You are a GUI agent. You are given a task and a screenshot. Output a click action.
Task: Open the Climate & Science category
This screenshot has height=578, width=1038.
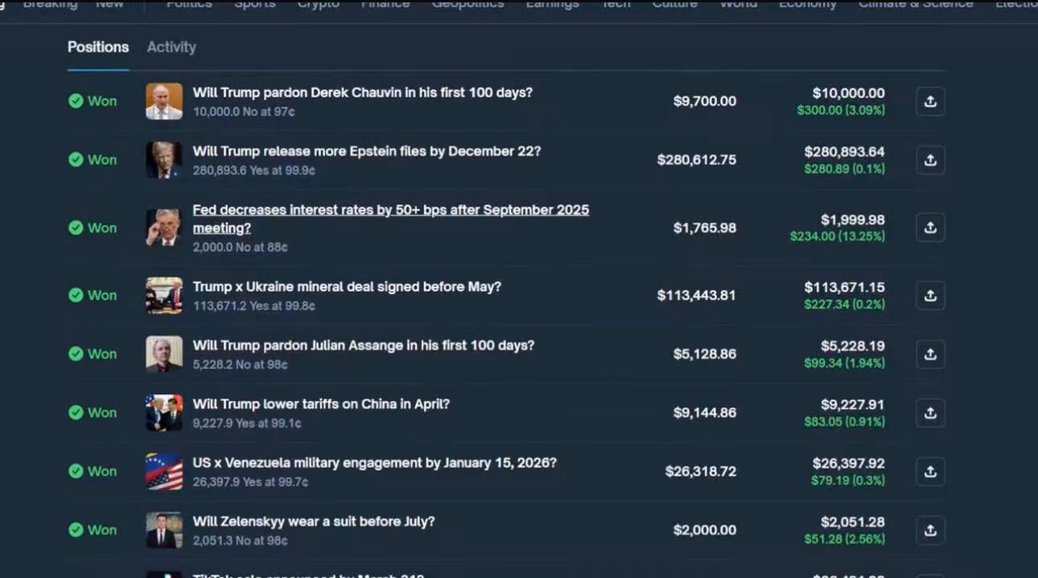coord(915,5)
